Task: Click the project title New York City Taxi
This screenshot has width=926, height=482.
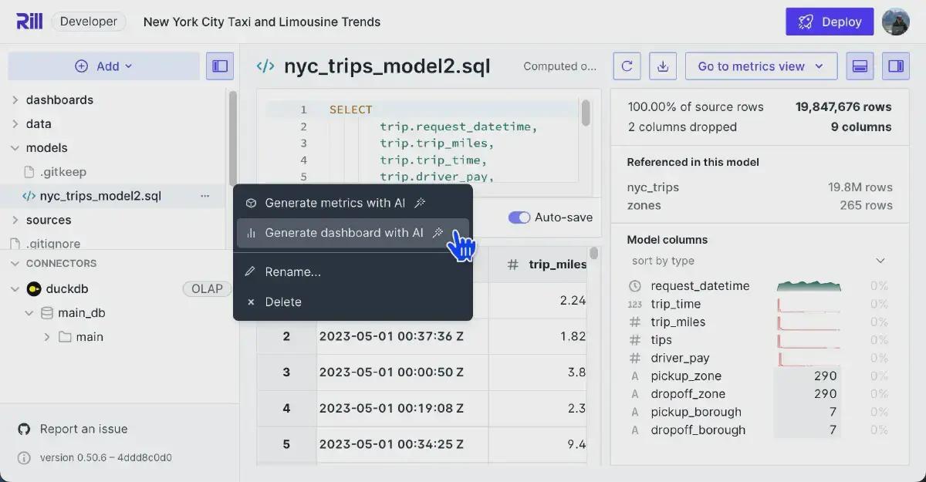Action: click(262, 22)
